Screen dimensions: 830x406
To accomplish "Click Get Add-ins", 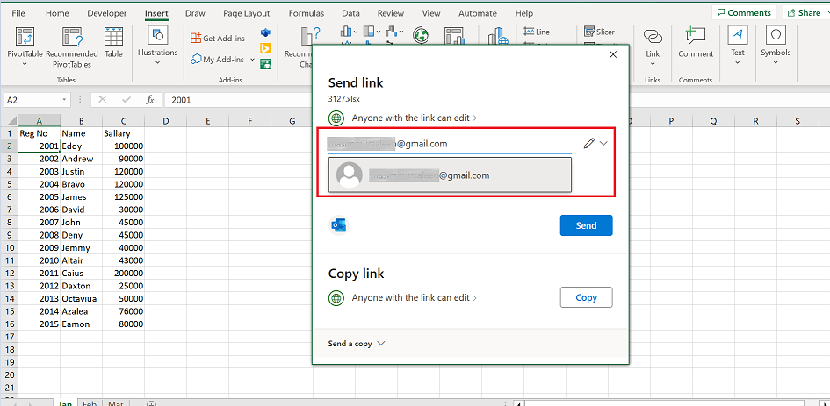I will pyautogui.click(x=218, y=38).
